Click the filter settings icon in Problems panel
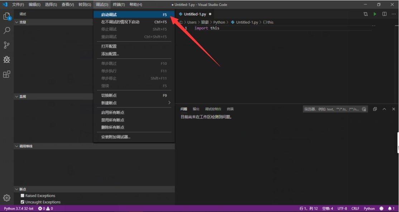The height and width of the screenshot is (212, 399). click(364, 109)
